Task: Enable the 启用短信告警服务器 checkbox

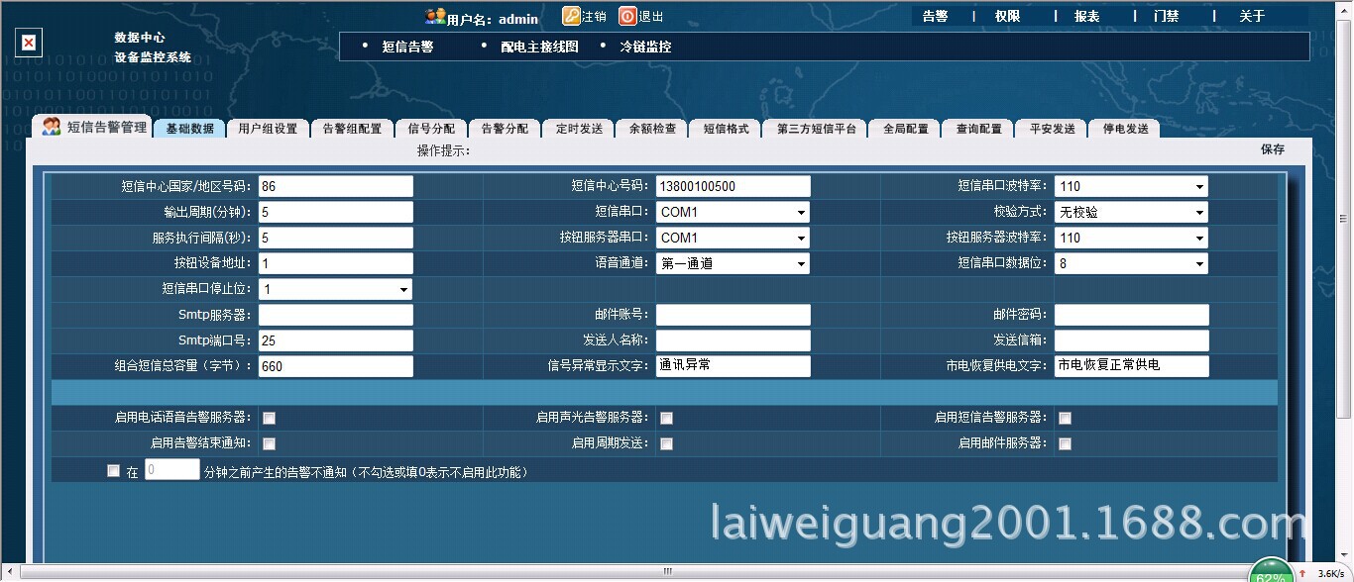Action: (x=1065, y=417)
